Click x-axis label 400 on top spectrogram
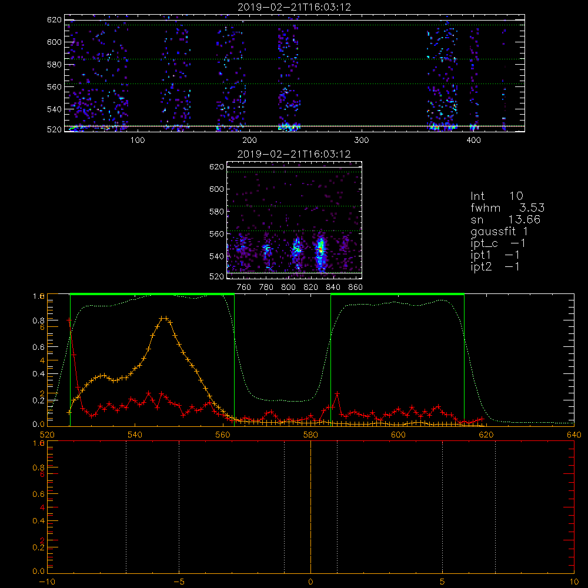The width and height of the screenshot is (588, 588). click(473, 141)
